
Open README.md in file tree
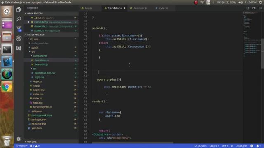click(39, 124)
